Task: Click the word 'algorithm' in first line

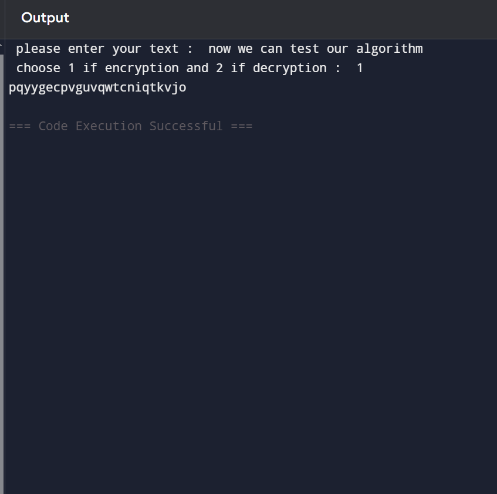Action: tap(389, 49)
